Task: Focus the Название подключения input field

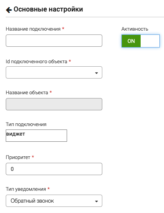Action: click(x=54, y=41)
